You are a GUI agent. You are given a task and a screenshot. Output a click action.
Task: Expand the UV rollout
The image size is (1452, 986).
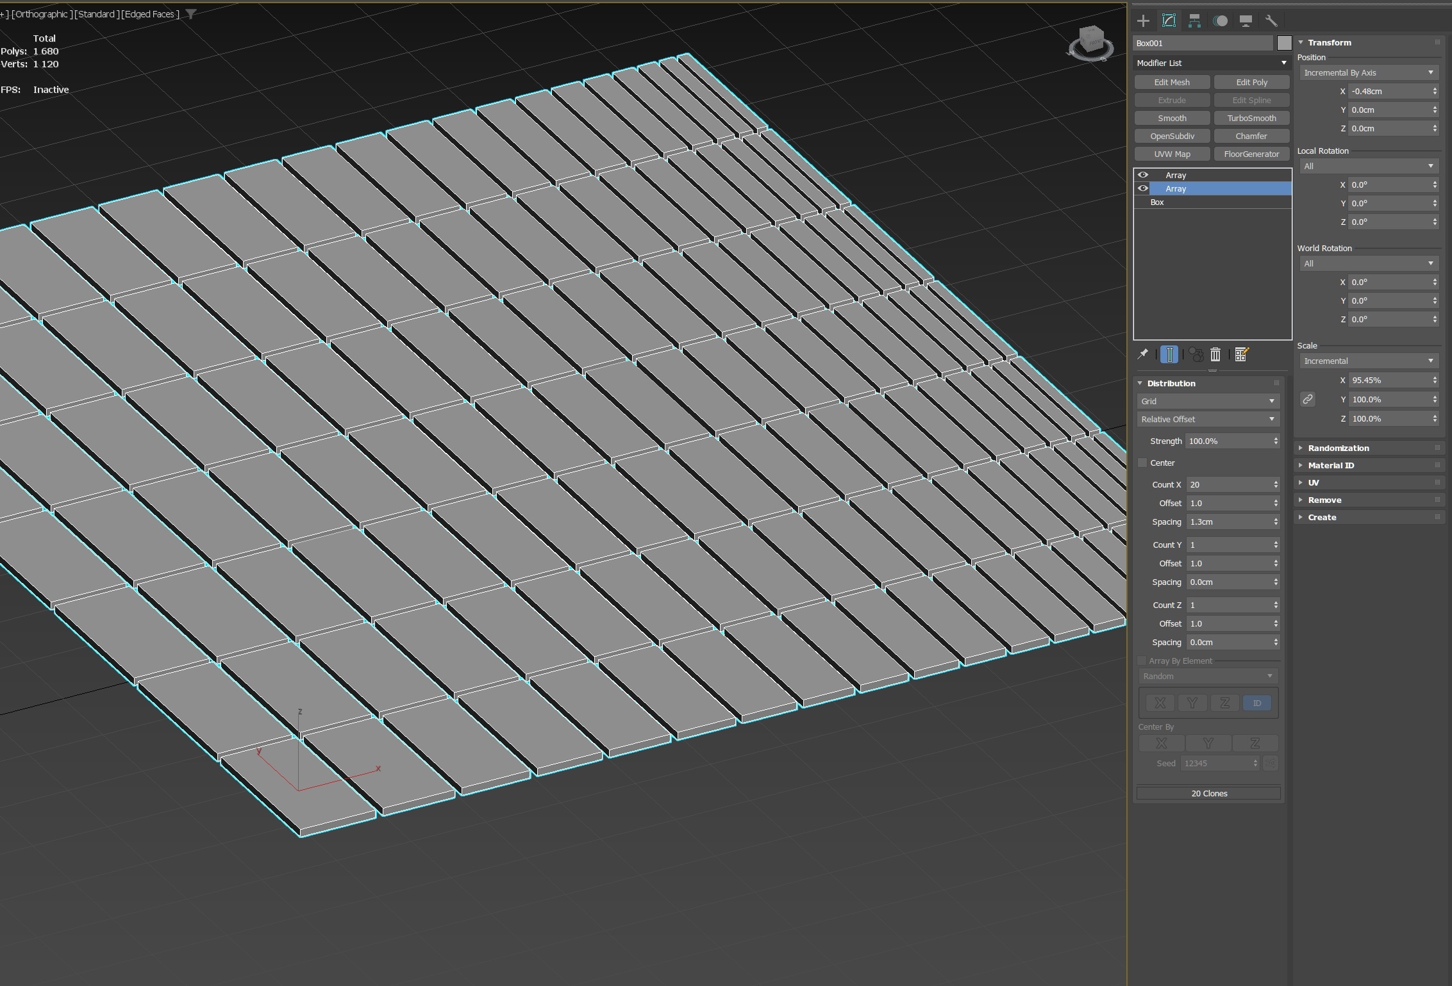pyautogui.click(x=1369, y=482)
